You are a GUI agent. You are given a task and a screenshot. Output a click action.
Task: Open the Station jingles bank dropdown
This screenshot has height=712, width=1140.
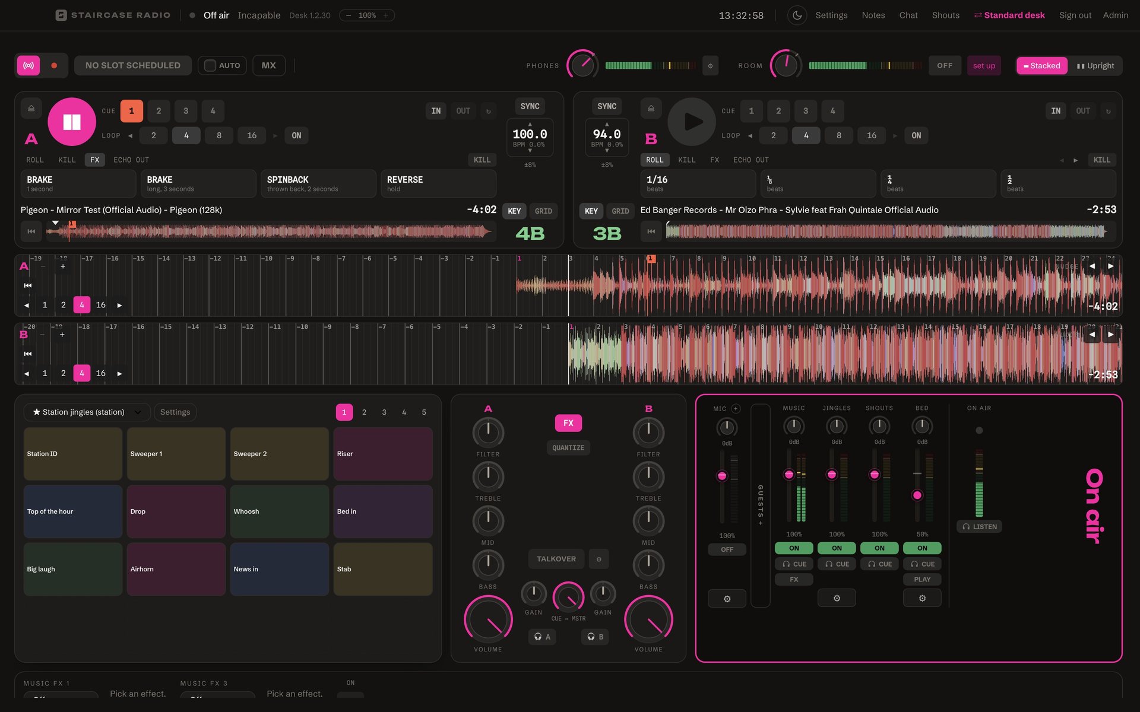tap(87, 412)
